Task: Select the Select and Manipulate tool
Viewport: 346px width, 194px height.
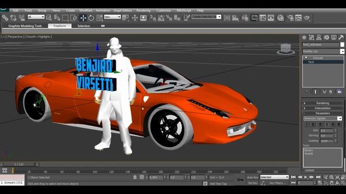Action: click(x=135, y=18)
